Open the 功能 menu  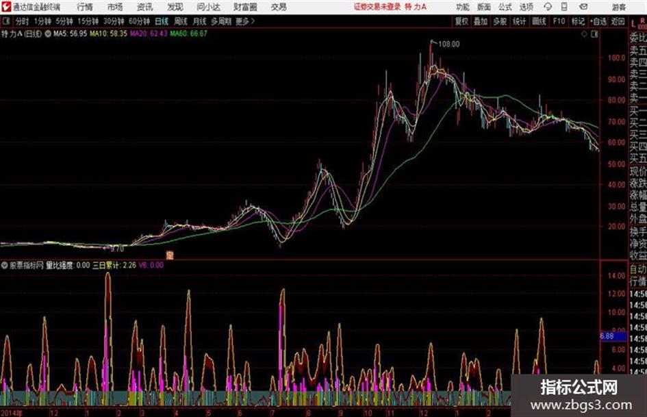pos(463,7)
